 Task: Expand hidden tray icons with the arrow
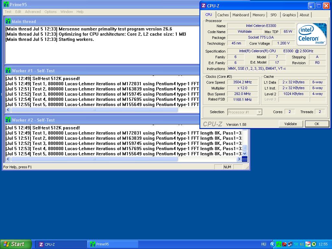tap(272, 244)
